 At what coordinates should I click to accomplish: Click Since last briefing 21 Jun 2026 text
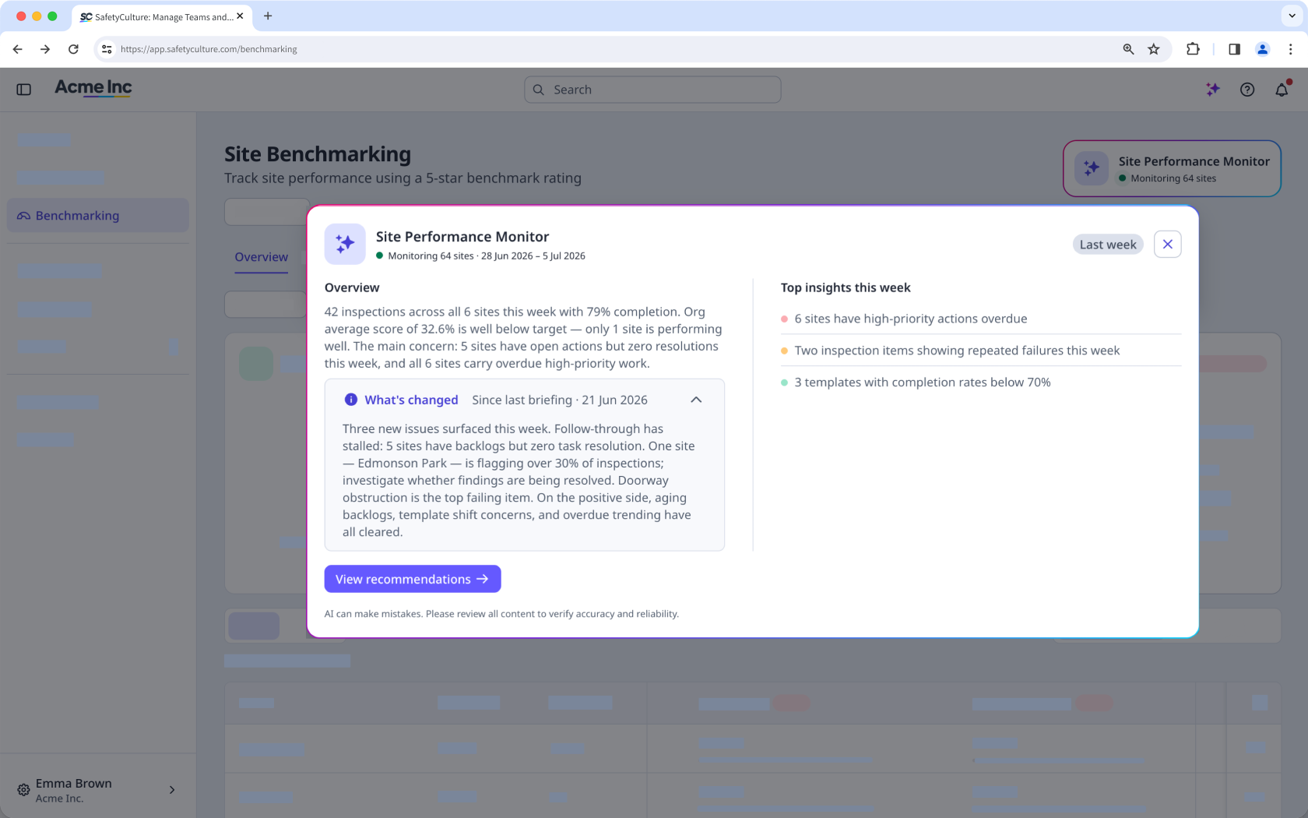[x=560, y=400]
